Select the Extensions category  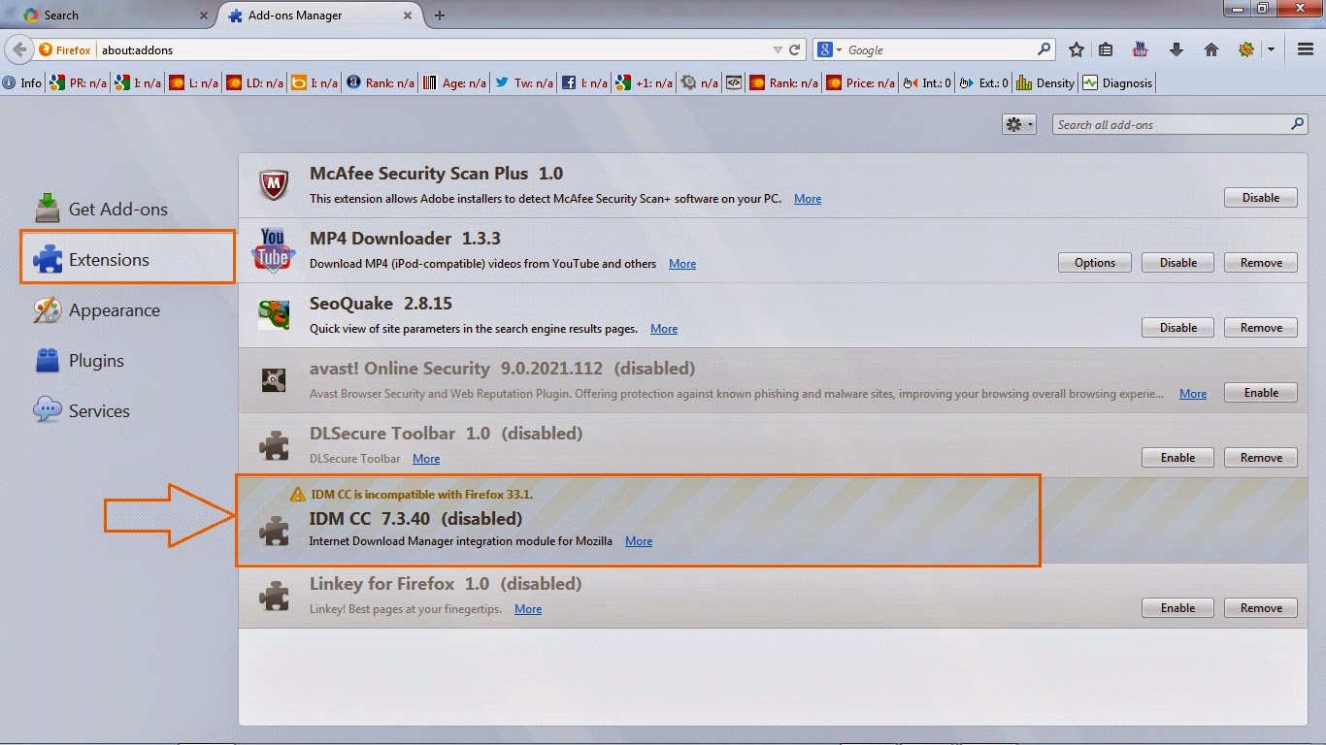[127, 259]
